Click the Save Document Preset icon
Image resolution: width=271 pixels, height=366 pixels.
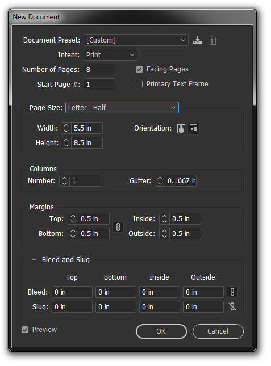click(198, 40)
